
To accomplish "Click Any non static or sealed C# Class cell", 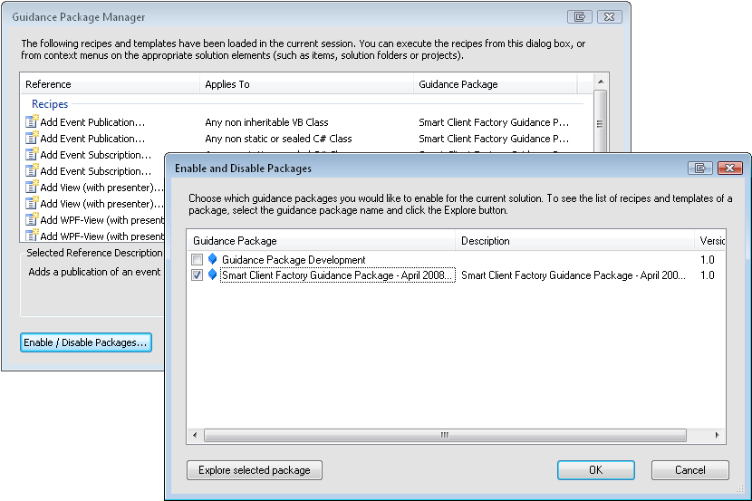I will click(278, 139).
